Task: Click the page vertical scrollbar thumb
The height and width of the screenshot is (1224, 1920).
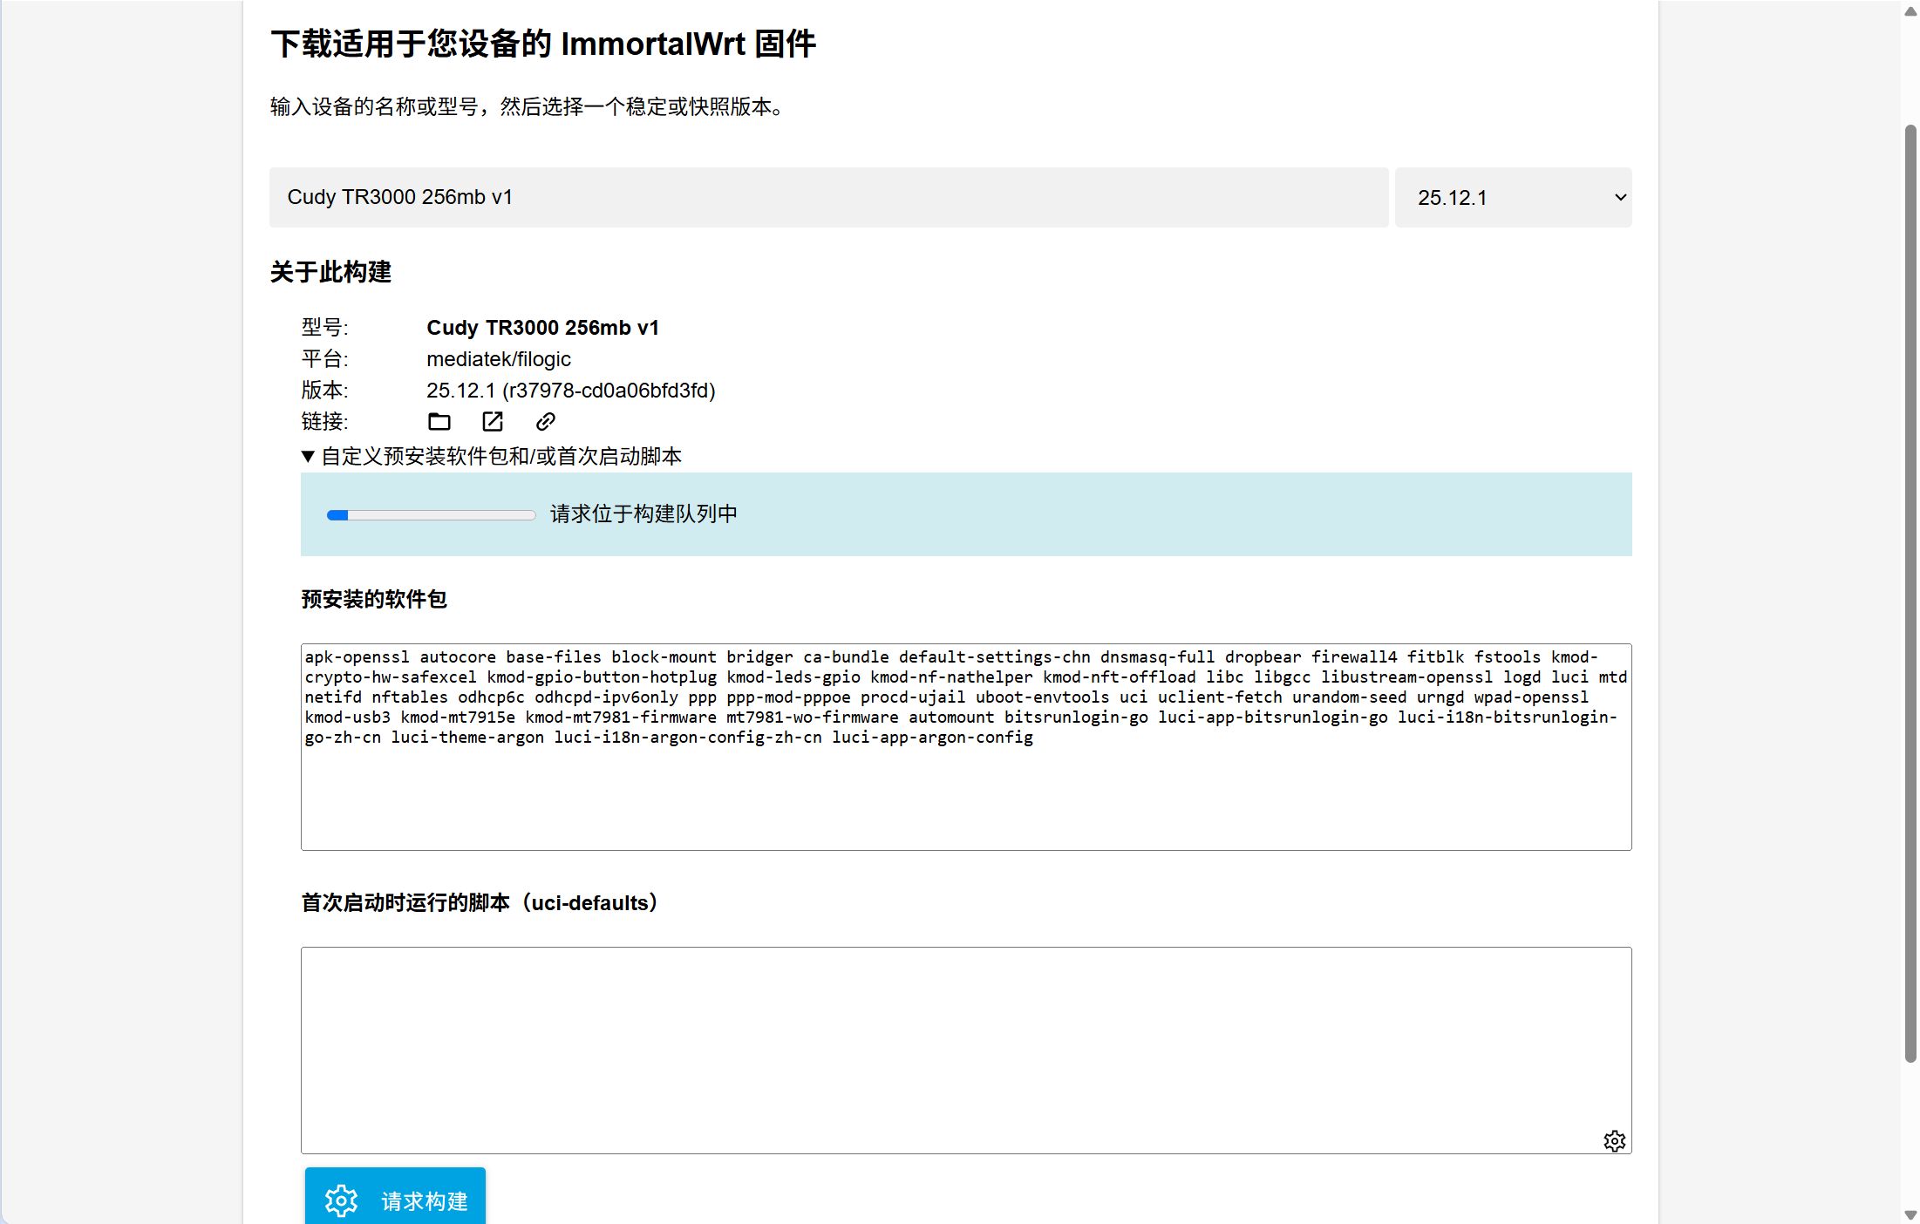Action: (x=1910, y=593)
